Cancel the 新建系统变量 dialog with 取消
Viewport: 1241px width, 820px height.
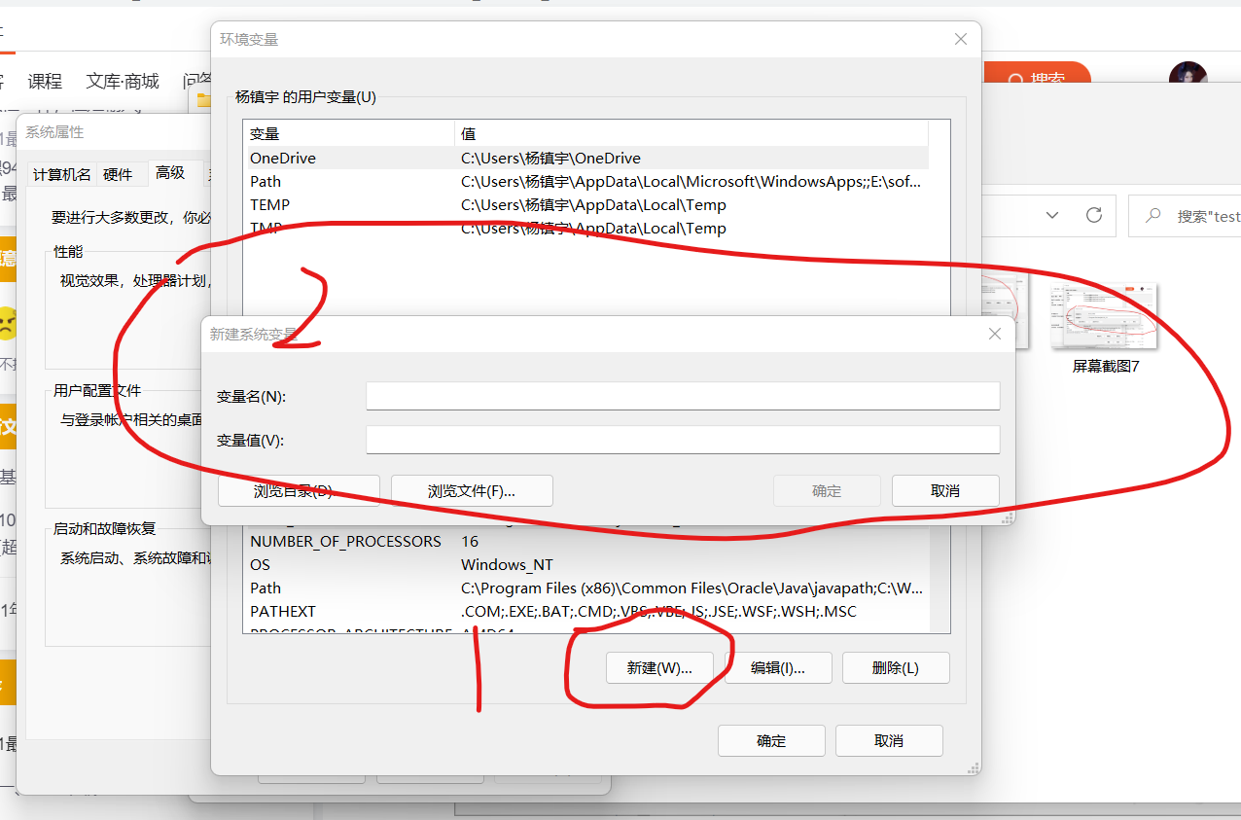945,491
